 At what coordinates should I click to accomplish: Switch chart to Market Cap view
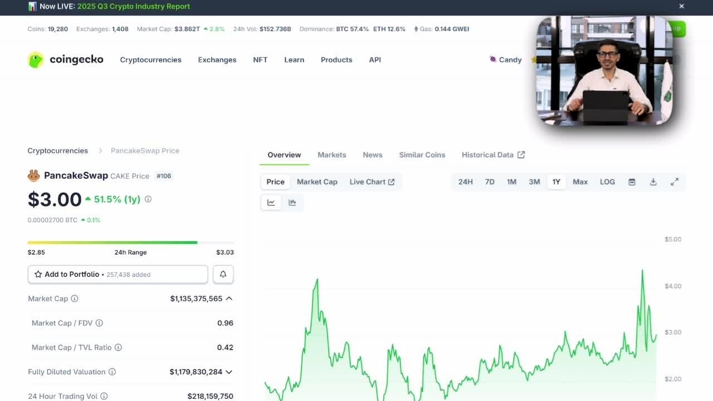click(x=317, y=182)
